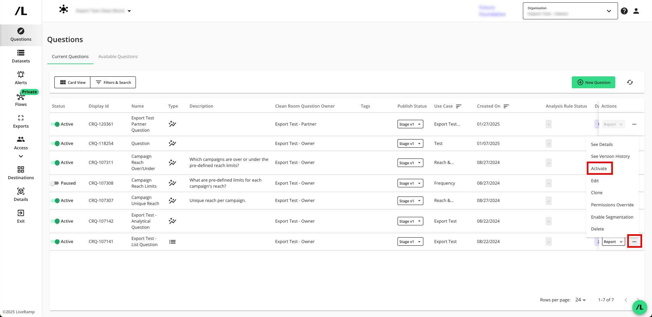
Task: Toggle Active status for CRQ-107307
Action: point(55,201)
